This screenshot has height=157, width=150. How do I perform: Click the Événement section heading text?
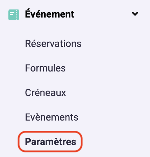[49, 14]
